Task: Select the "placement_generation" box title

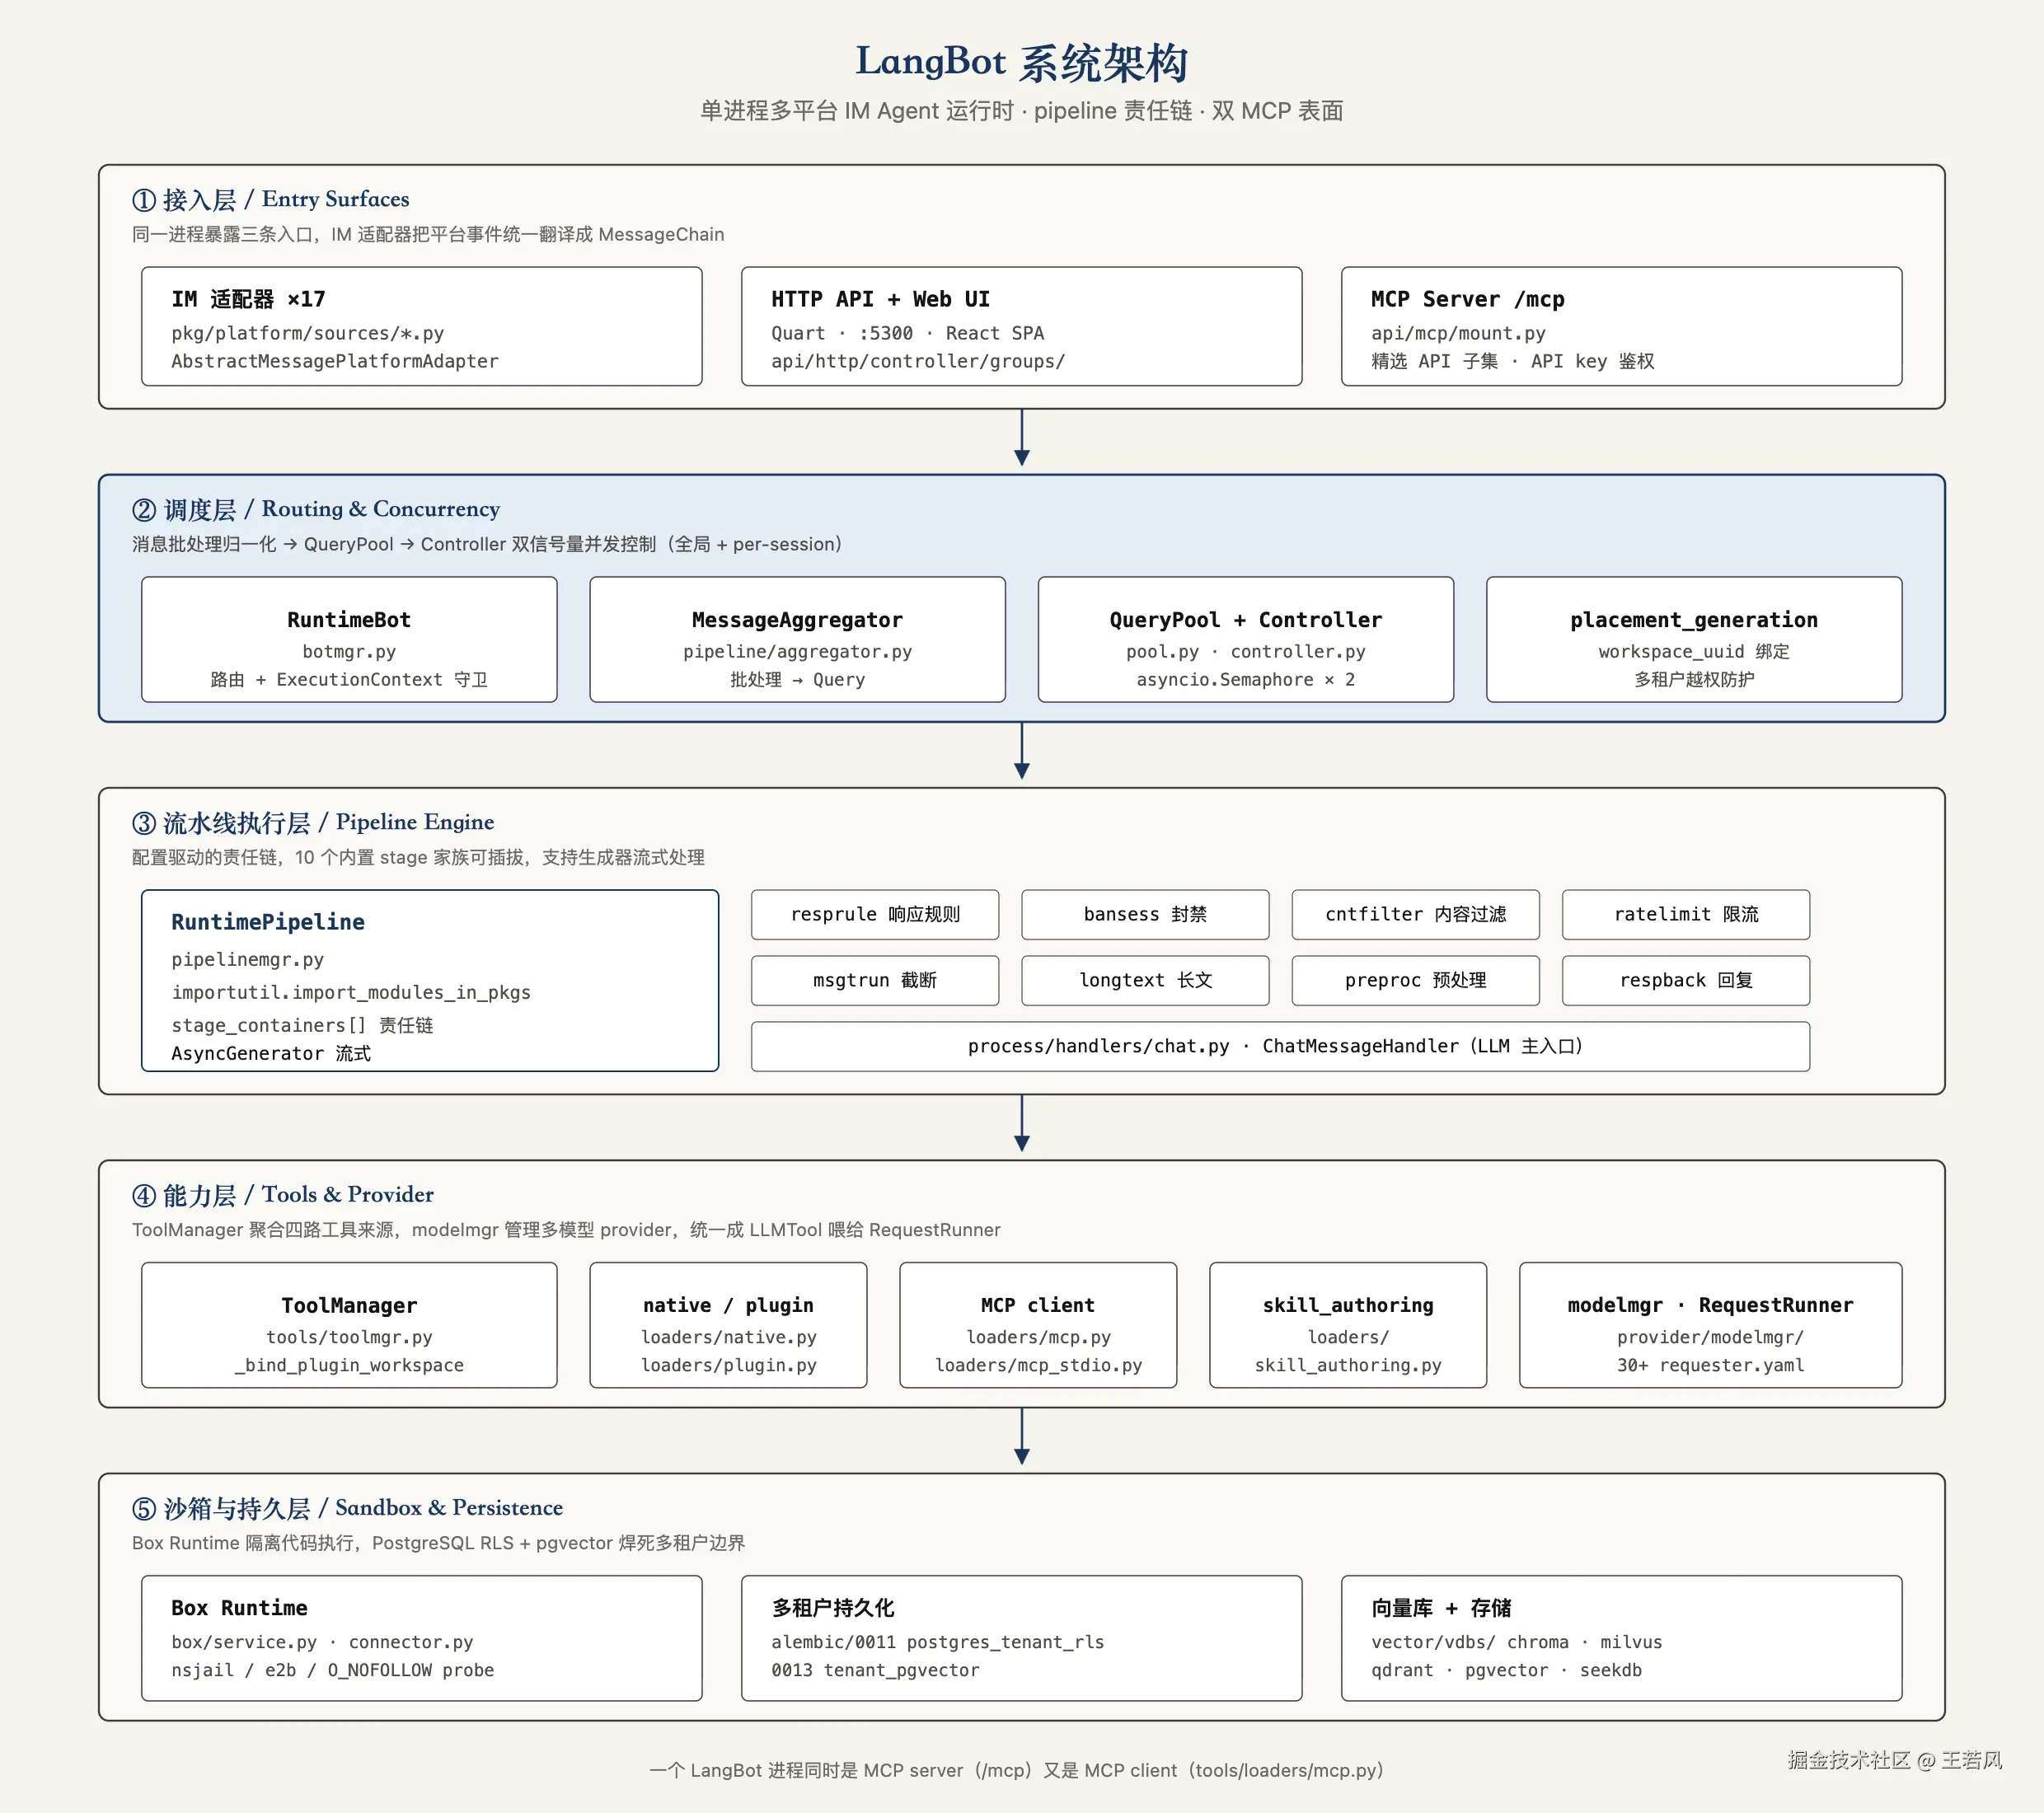Action: tap(1694, 620)
